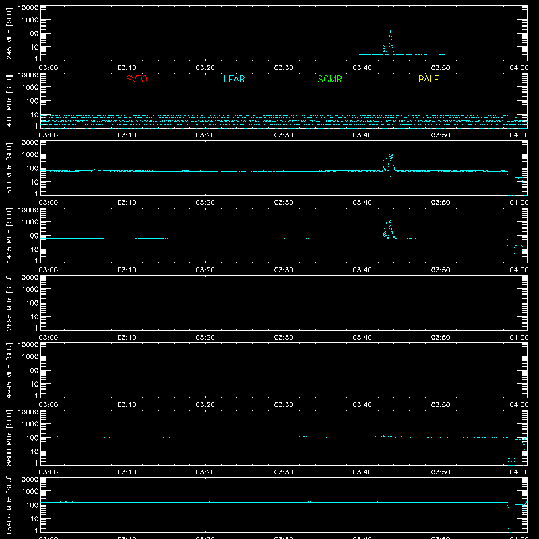Click 03:00 time label under 8800 MHz plot
Screen dimensions: 539x539
tap(49, 472)
